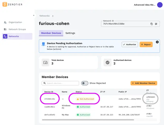Click the Windows PC device name
Screen dimensions: 164x125
coord(66,107)
